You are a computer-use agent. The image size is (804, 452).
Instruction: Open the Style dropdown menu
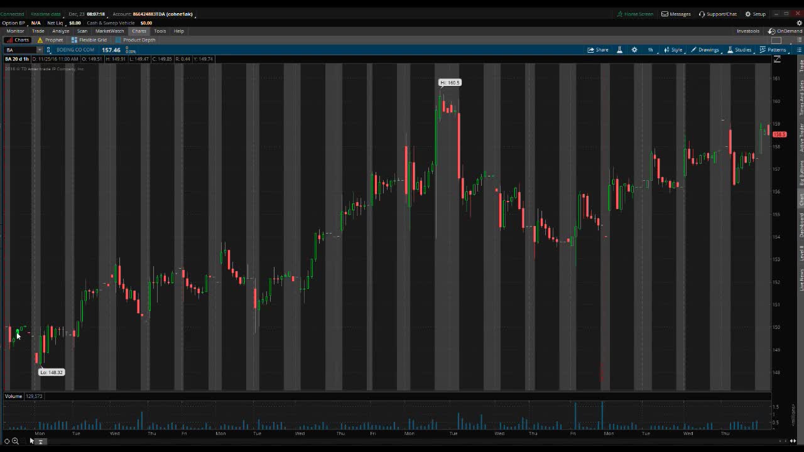pos(673,50)
